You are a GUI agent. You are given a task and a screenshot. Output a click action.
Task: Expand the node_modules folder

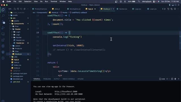pos(9,12)
